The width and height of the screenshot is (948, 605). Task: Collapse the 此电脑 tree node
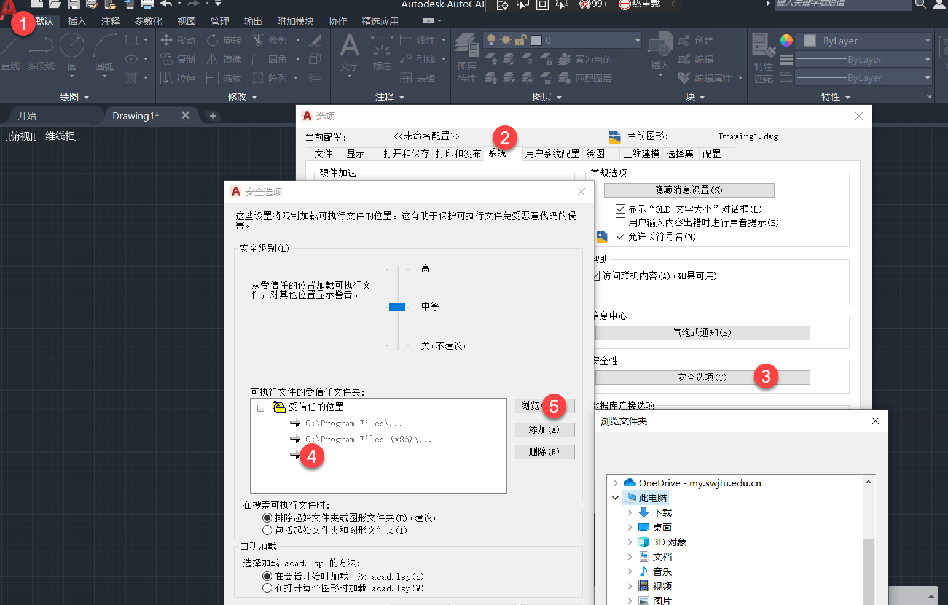[x=616, y=498]
